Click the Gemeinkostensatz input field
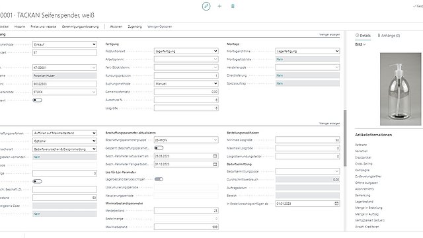 (186, 92)
